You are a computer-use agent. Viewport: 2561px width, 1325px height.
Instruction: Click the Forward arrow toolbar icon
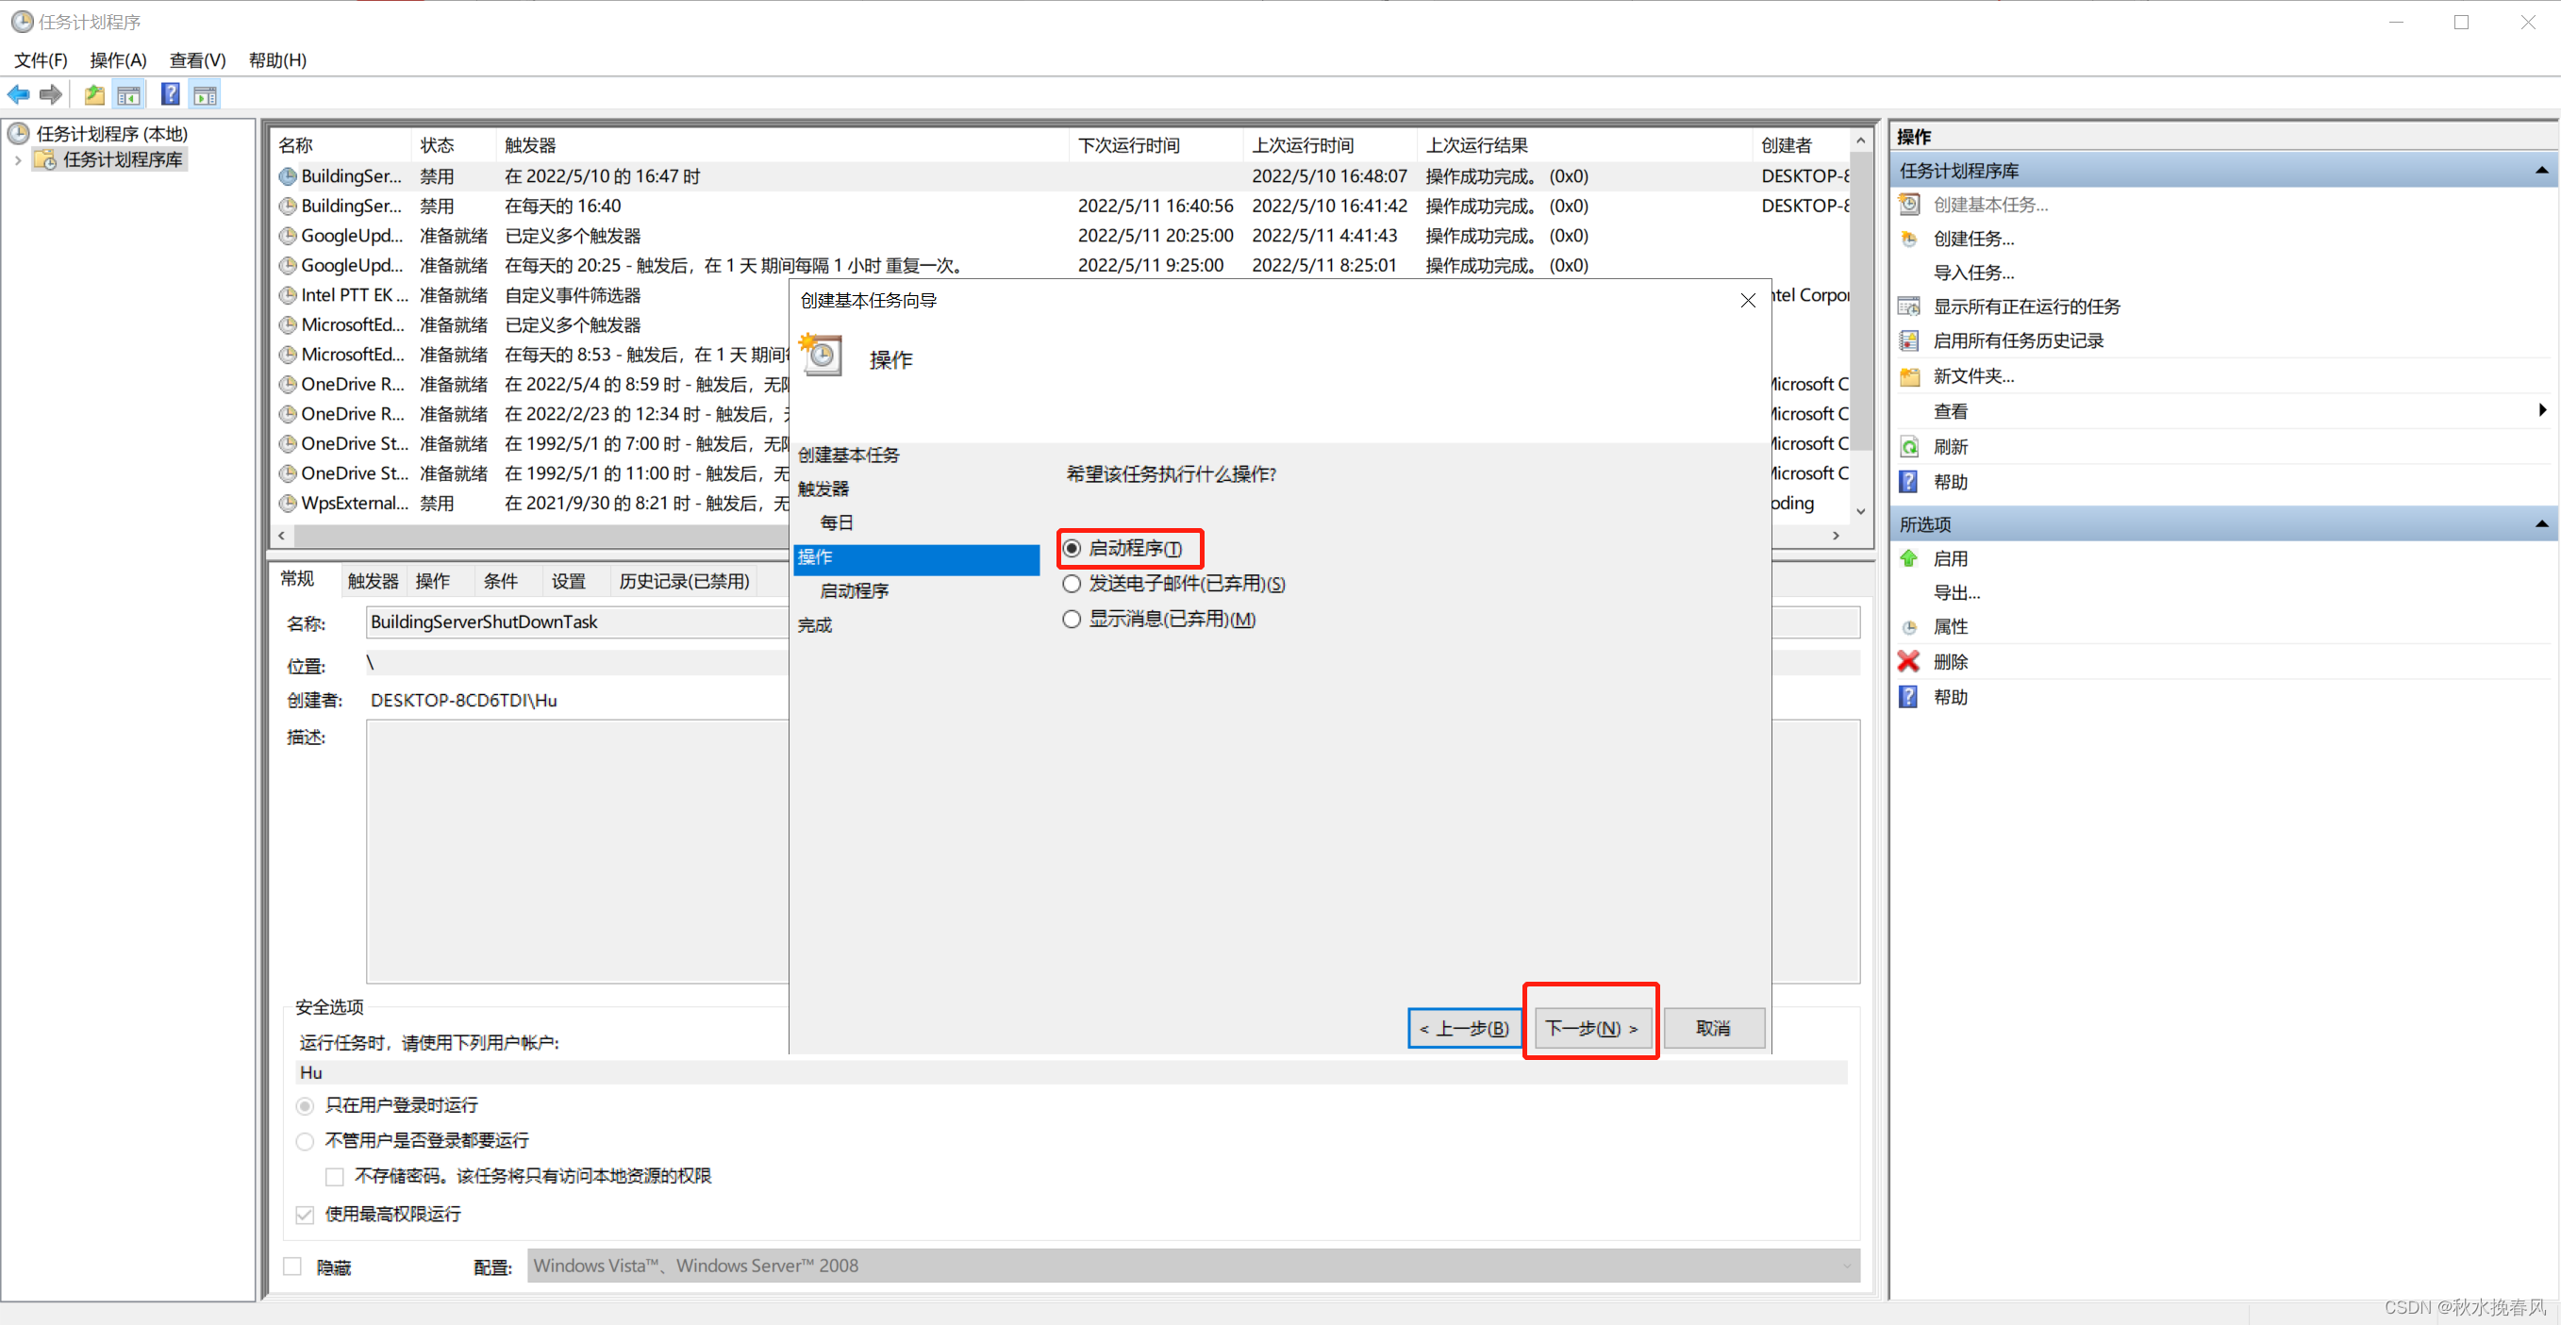tap(51, 94)
